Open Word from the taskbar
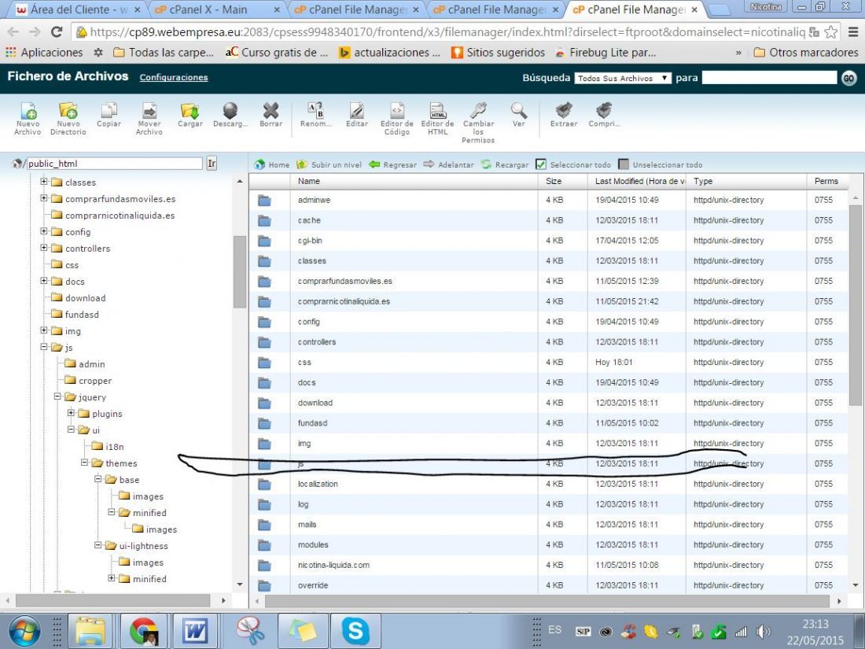This screenshot has width=865, height=649. (x=195, y=630)
